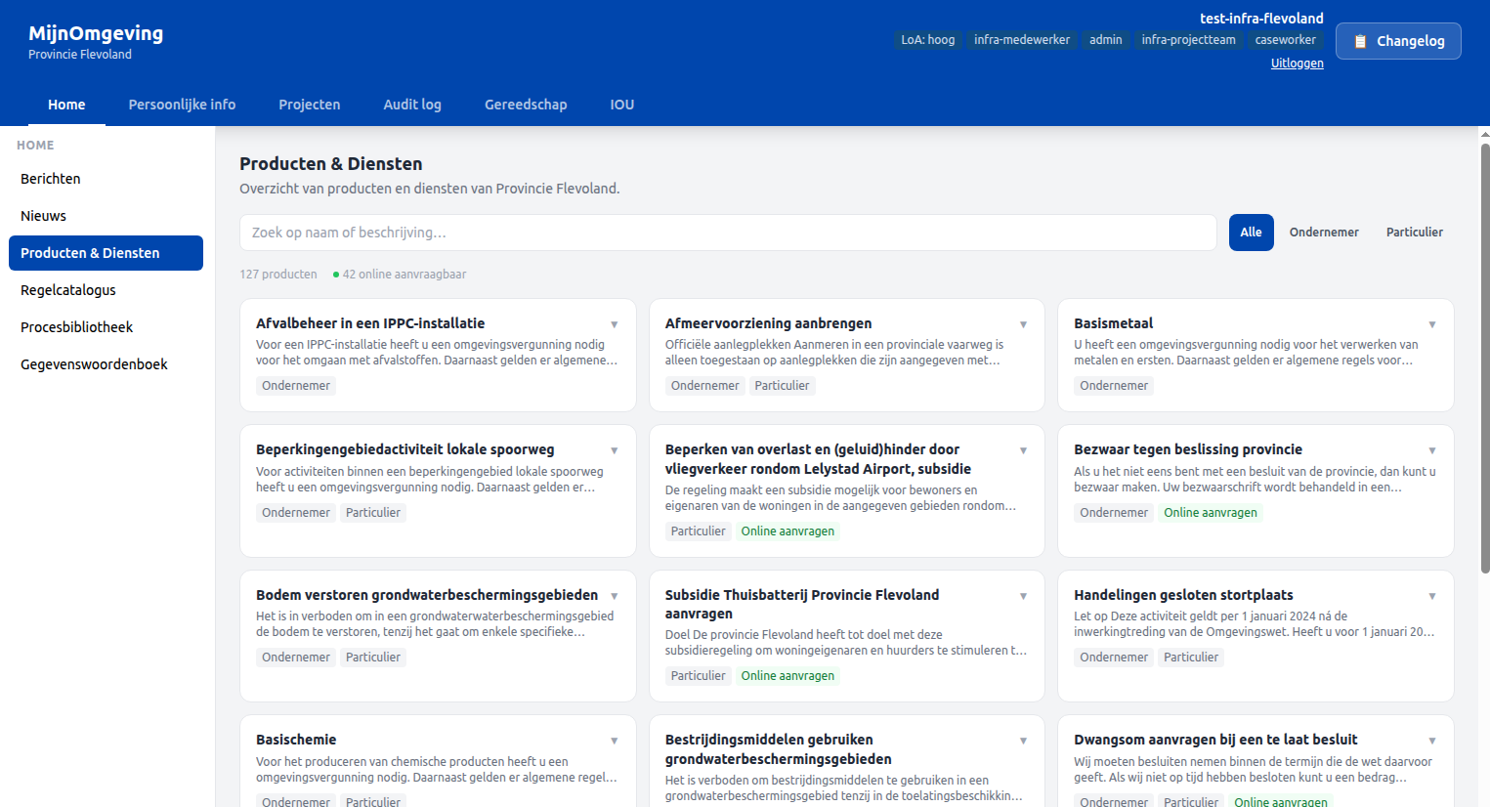The image size is (1490, 807).
Task: Expand the Bezwaar tegen beslissing provincie card
Action: 1432,449
